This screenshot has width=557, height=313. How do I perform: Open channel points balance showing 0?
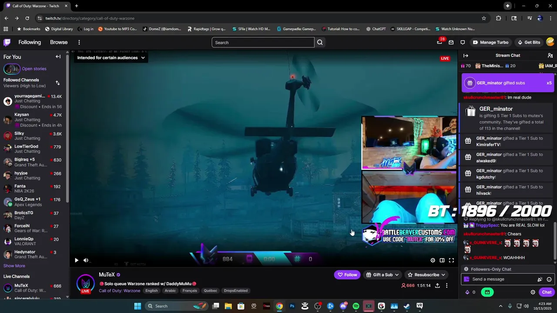[x=470, y=292]
